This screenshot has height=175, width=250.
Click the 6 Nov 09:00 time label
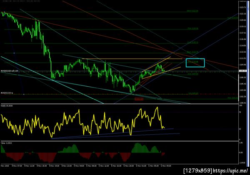tap(166, 166)
